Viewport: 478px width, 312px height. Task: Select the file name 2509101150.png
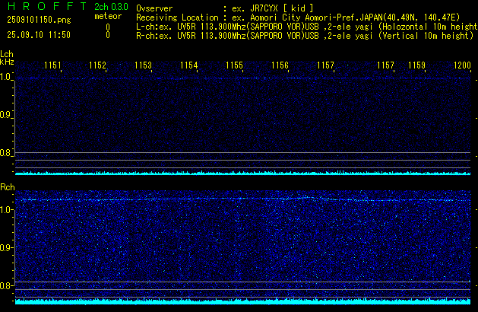[39, 20]
